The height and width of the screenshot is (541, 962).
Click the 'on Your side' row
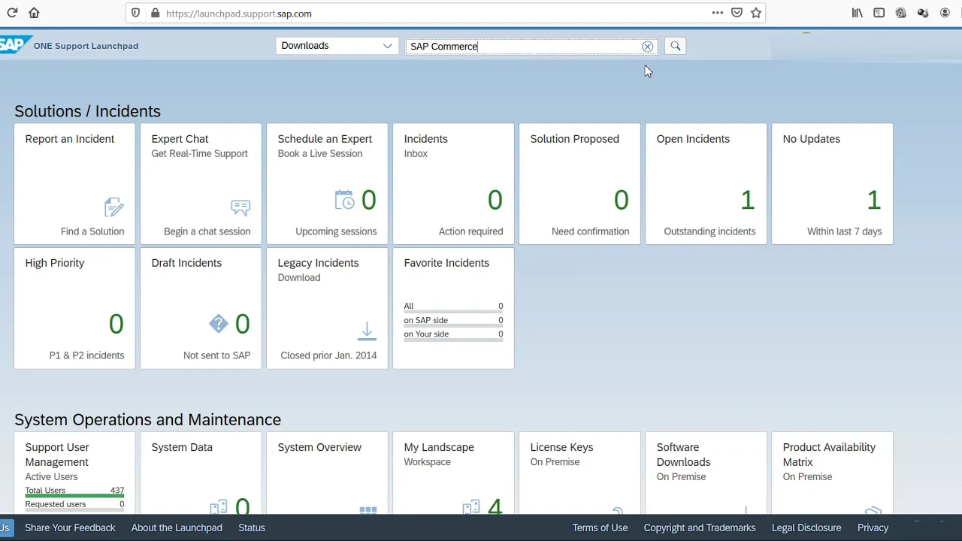coord(453,335)
